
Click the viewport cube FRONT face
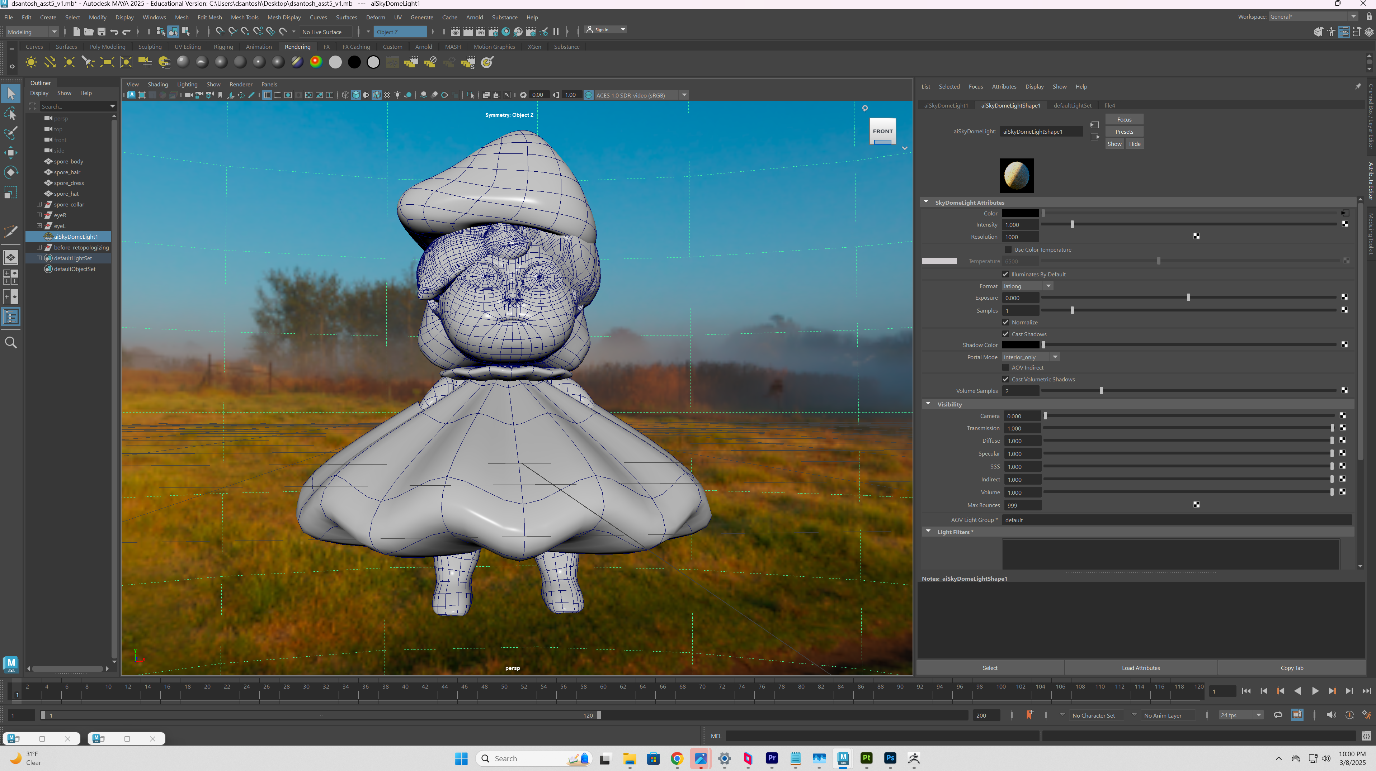point(882,131)
